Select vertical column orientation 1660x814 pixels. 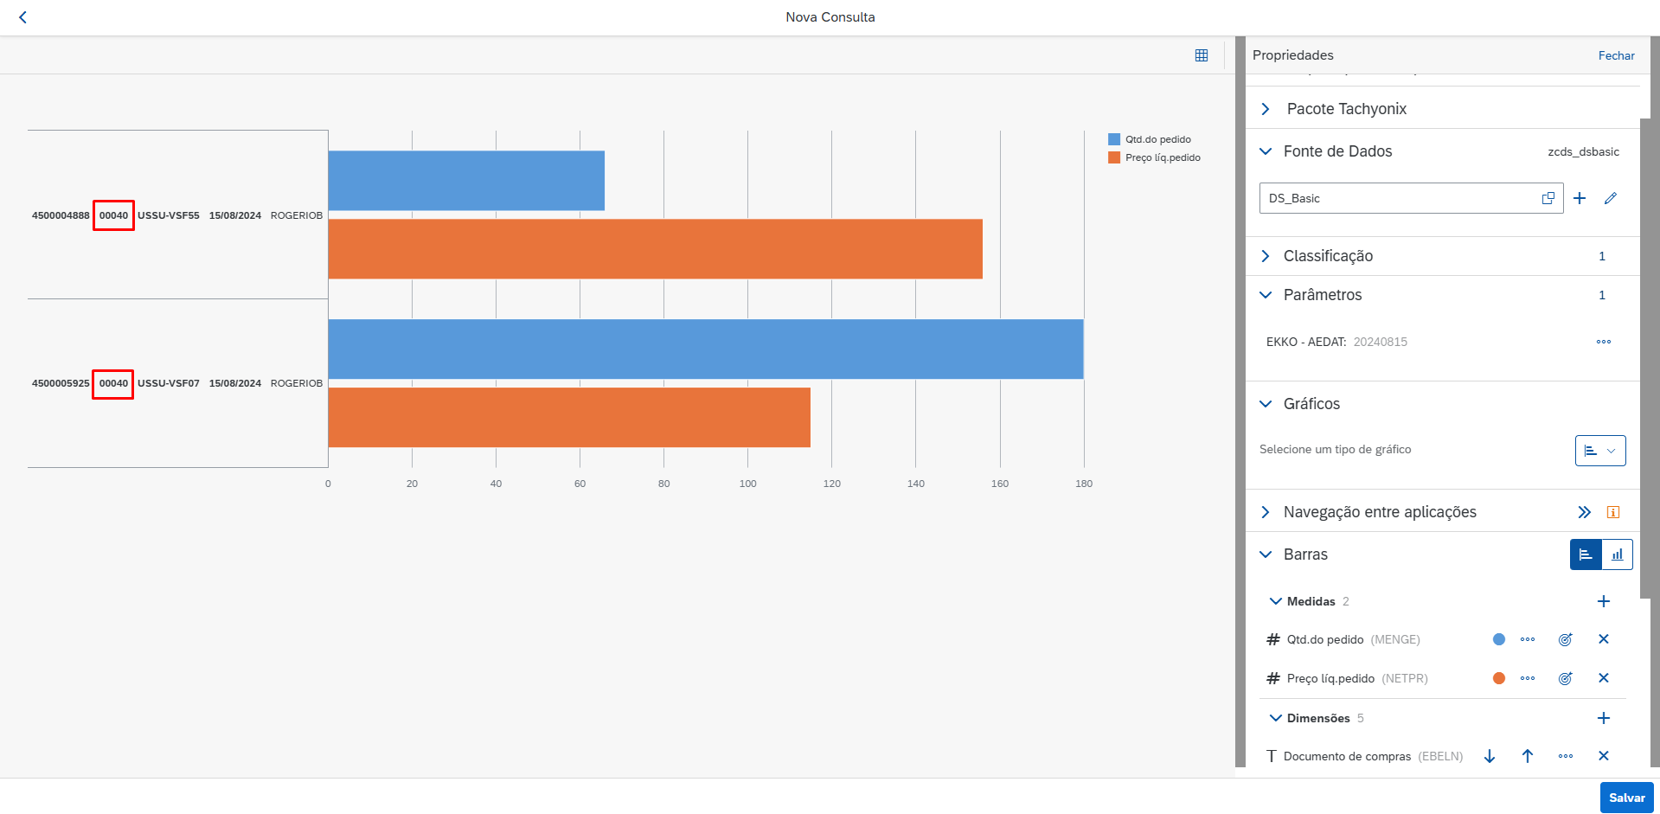[x=1617, y=554]
